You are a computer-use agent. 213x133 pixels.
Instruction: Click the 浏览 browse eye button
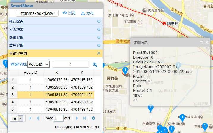(x=69, y=13)
